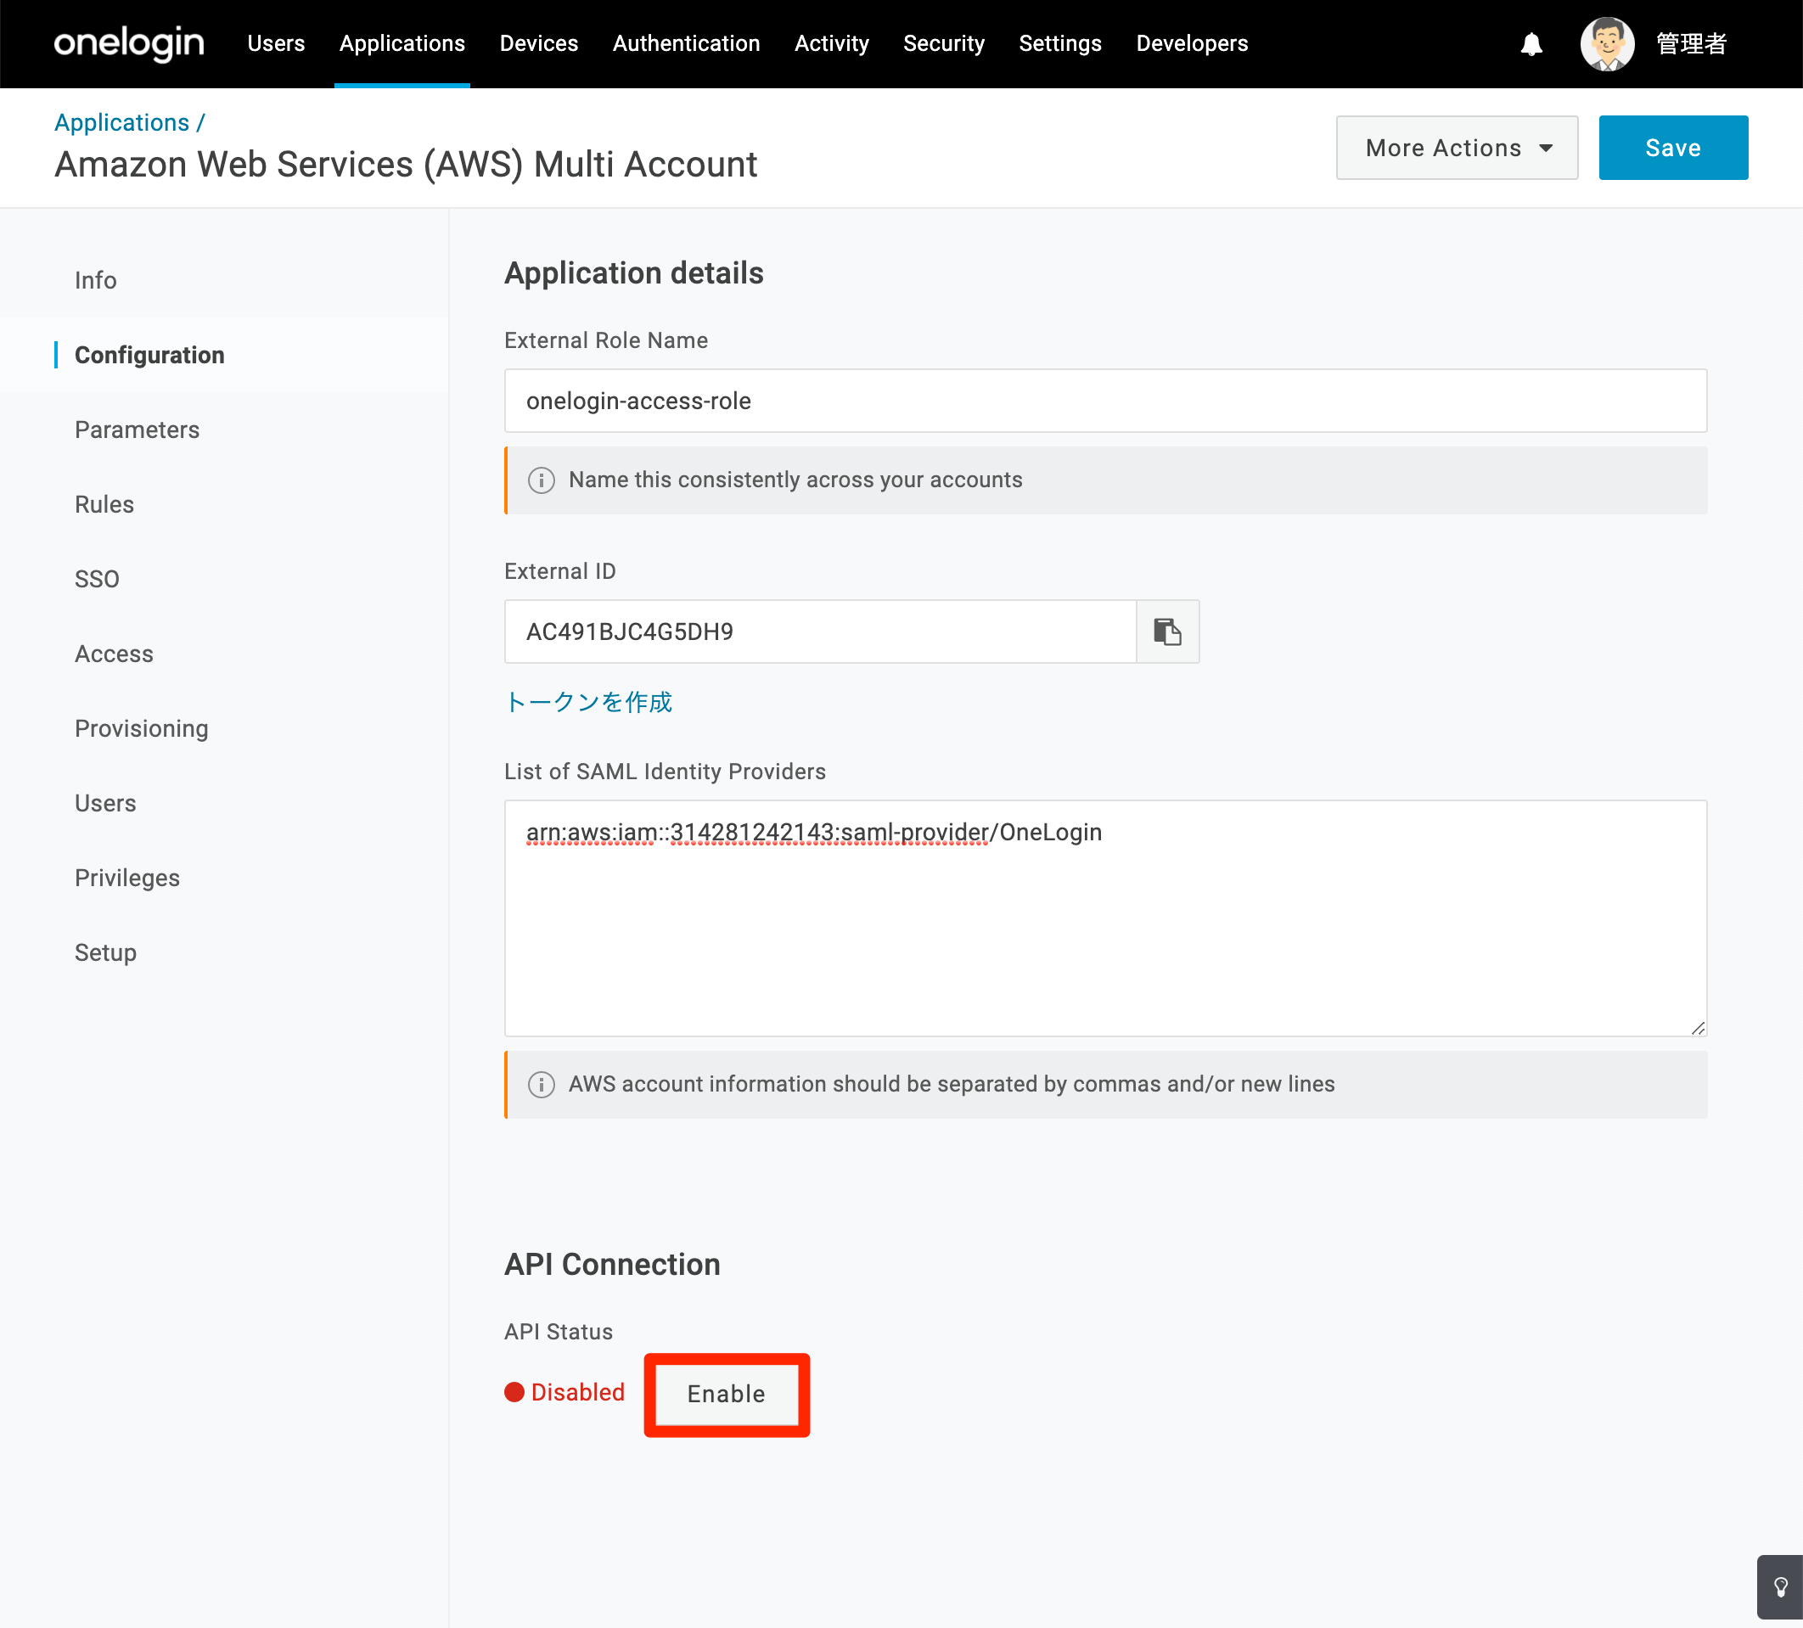Click the SAML Identity Providers textarea
Image resolution: width=1803 pixels, height=1628 pixels.
(x=1105, y=918)
